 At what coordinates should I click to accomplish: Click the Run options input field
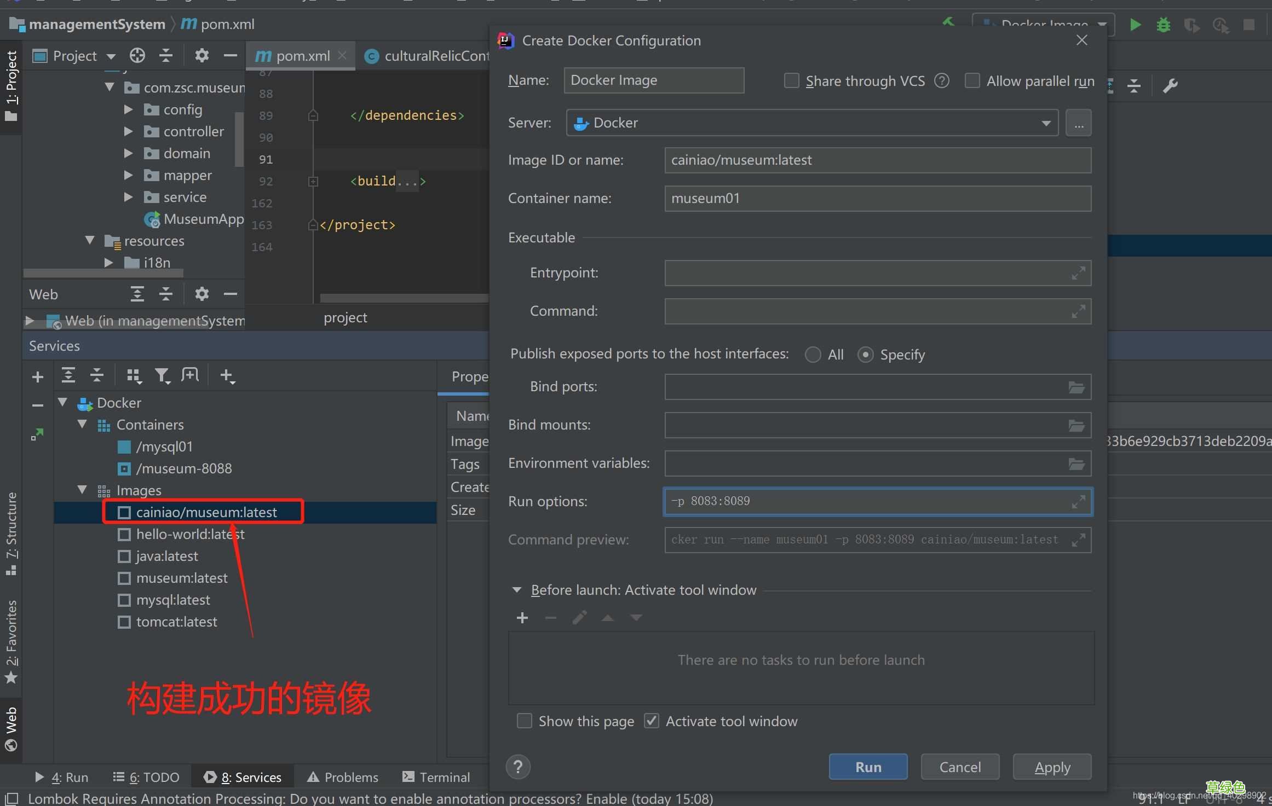tap(878, 501)
